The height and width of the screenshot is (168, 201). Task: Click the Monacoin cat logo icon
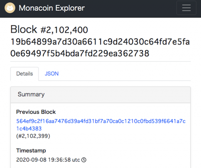coord(10,8)
